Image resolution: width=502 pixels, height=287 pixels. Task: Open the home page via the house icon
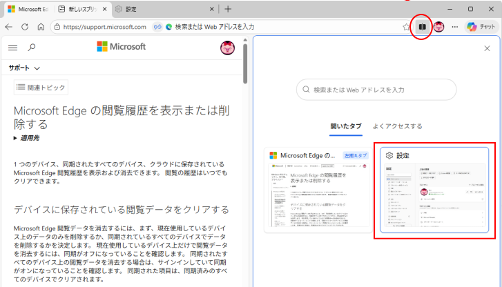click(41, 27)
